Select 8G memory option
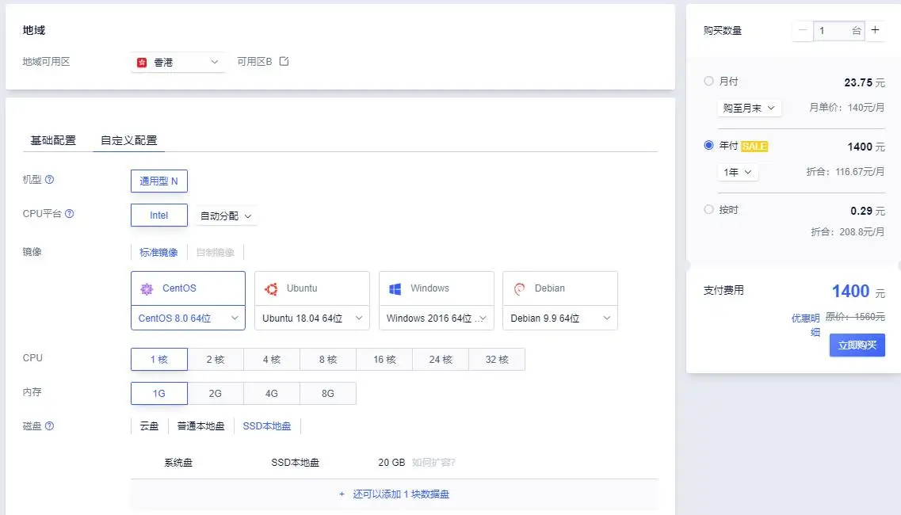The height and width of the screenshot is (515, 901). coord(328,393)
